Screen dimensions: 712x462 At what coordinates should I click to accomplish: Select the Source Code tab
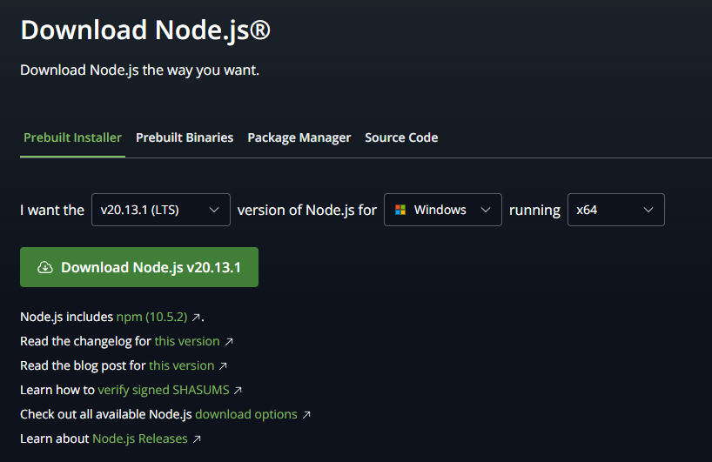coord(401,137)
